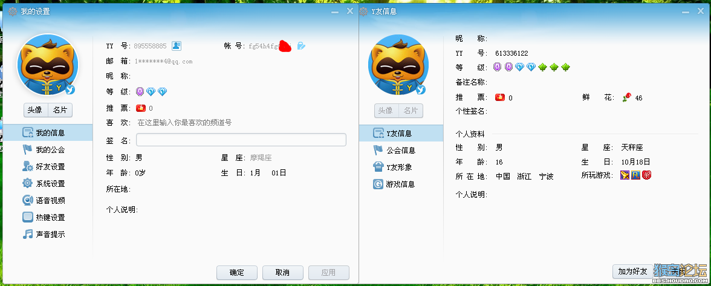Click the last diamond badge in 我的设置 等级
The image size is (711, 286).
point(162,91)
